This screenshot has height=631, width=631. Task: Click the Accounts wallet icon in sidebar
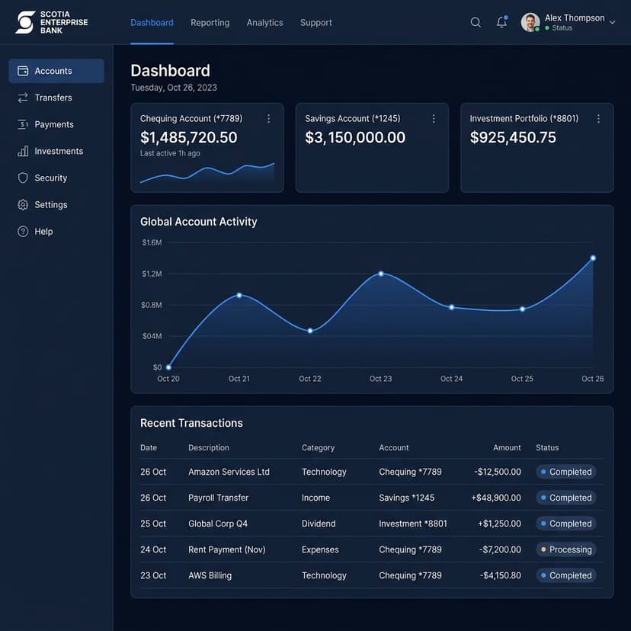(x=23, y=71)
